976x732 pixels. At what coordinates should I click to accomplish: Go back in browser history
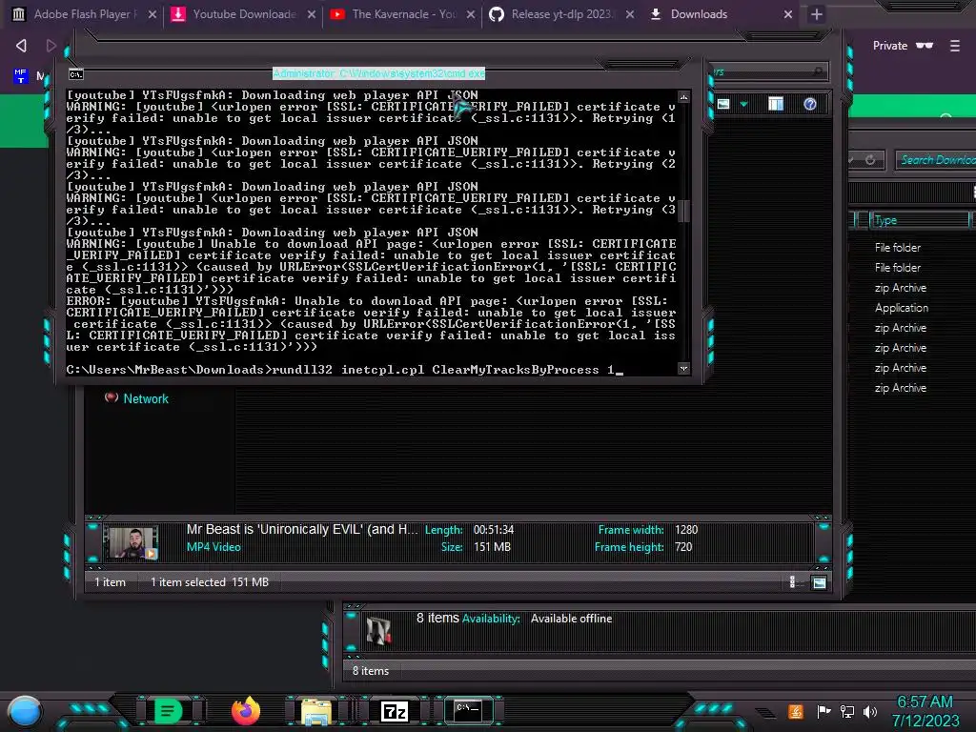coord(21,46)
